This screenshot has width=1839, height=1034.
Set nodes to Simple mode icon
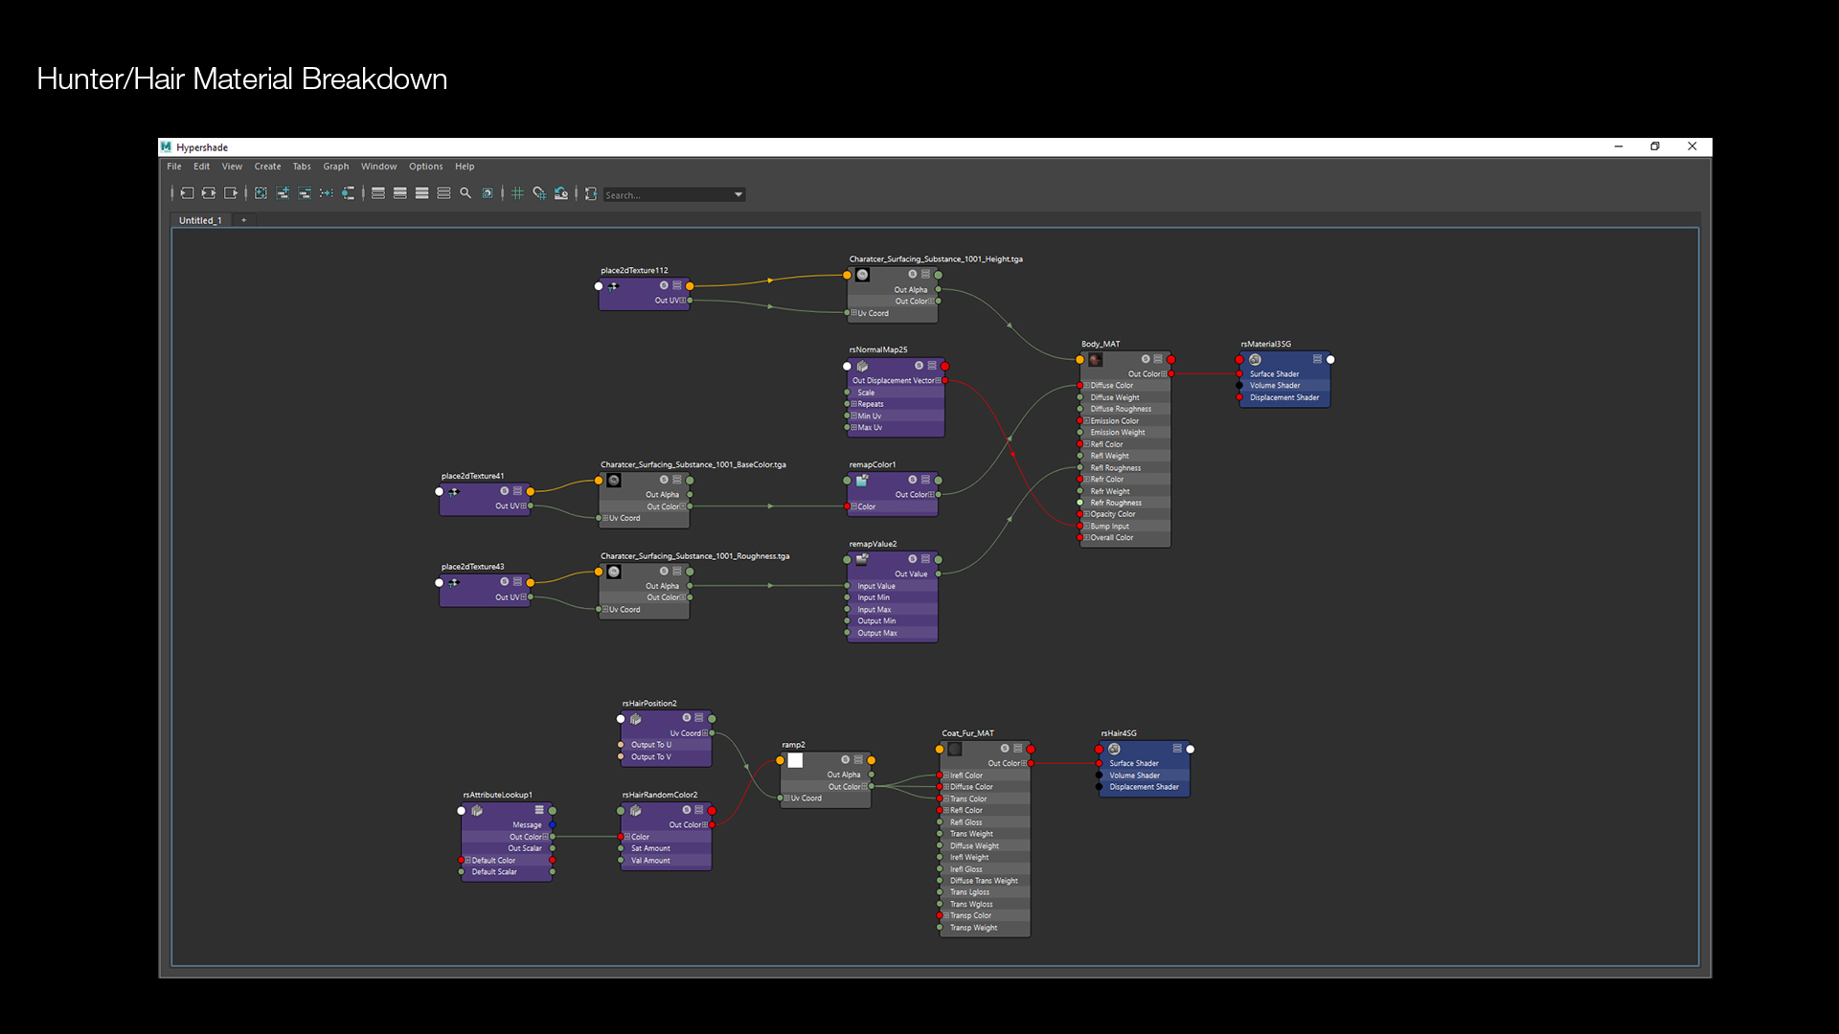pyautogui.click(x=378, y=193)
